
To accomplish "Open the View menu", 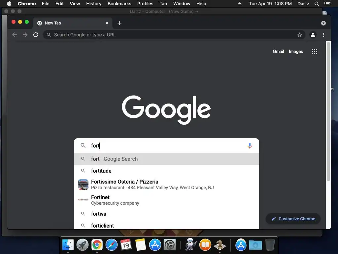I will (x=75, y=4).
